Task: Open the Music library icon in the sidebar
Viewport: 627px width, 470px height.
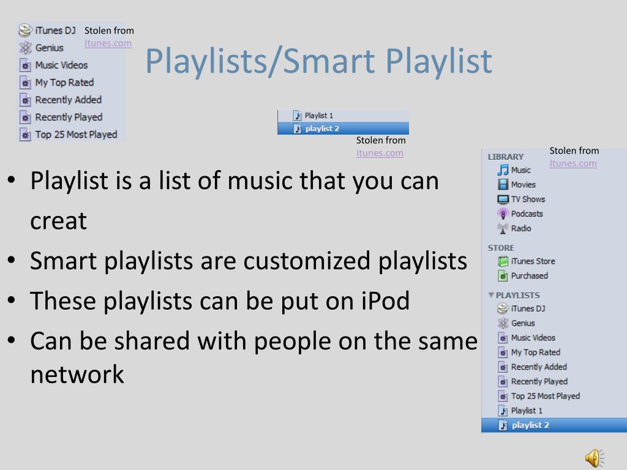Action: pos(503,170)
